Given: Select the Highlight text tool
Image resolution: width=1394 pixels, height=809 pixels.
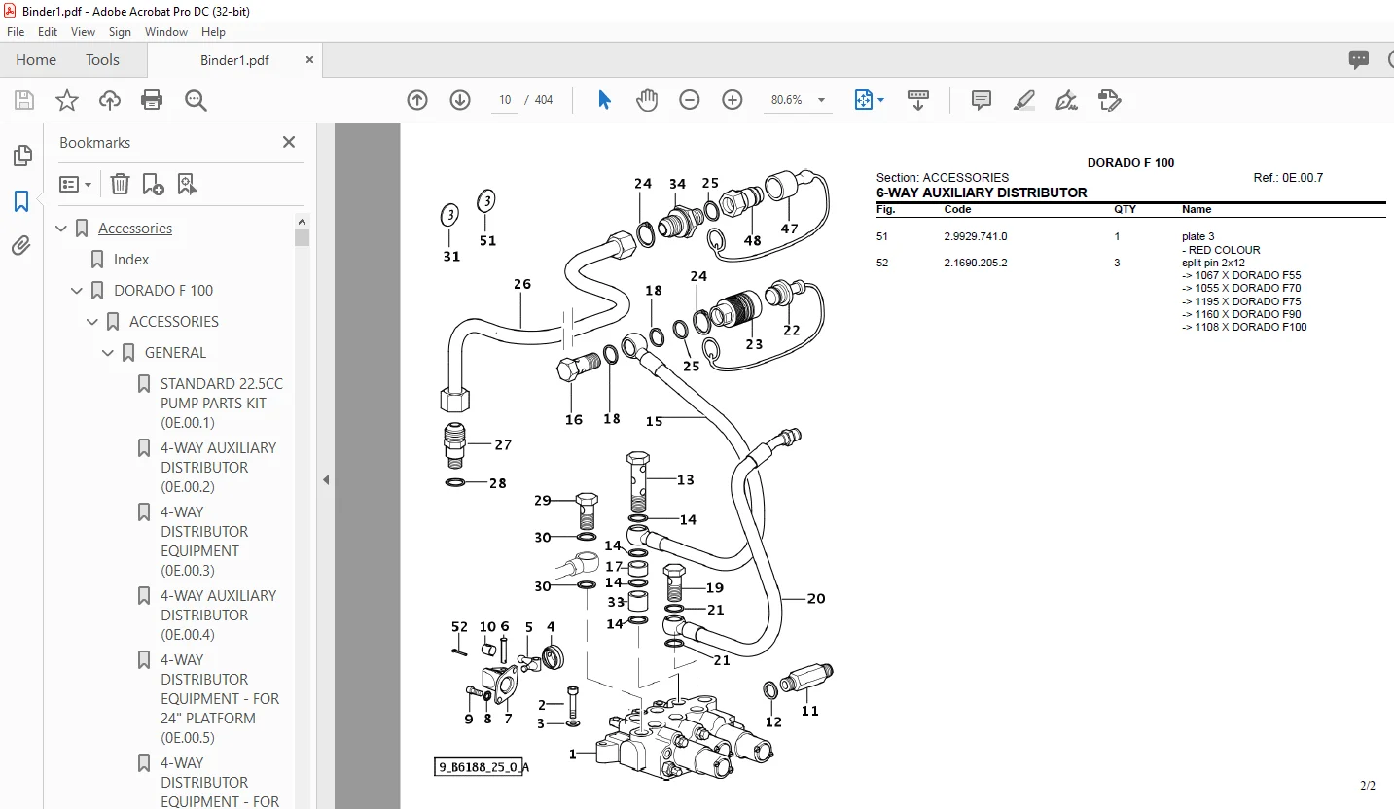Looking at the screenshot, I should click(x=1024, y=100).
